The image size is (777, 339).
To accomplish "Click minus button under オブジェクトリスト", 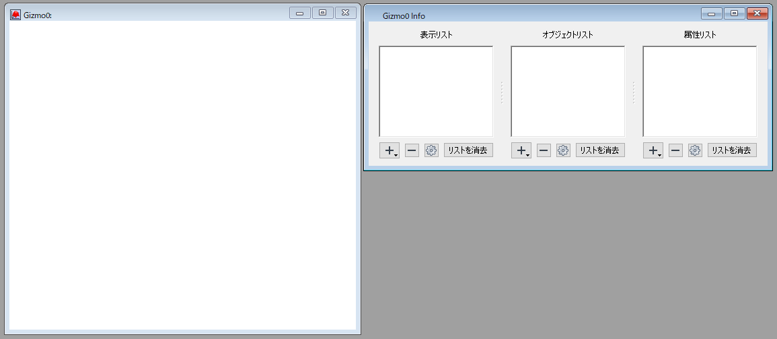I will pos(544,150).
